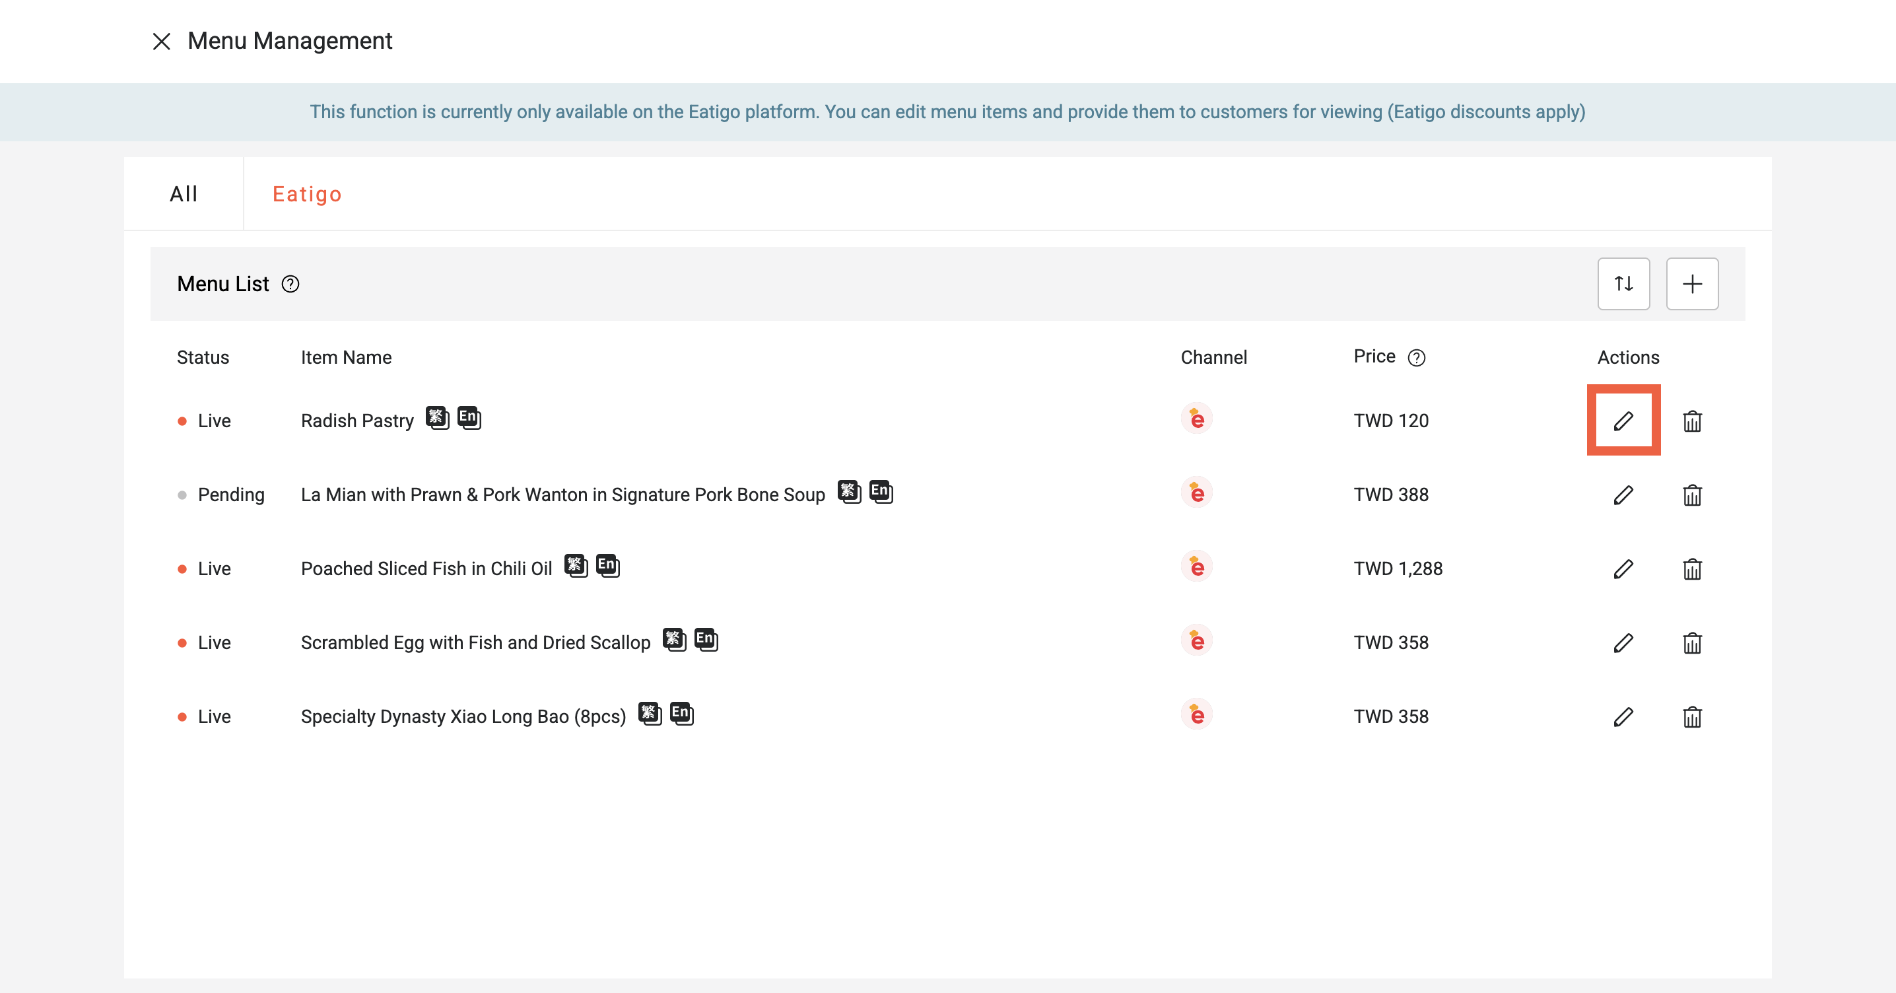Image resolution: width=1896 pixels, height=993 pixels.
Task: Click Eatigo channel logo on Xiao Long Bao row
Action: pyautogui.click(x=1197, y=715)
